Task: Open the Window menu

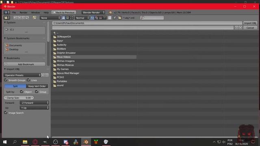Action: pyautogui.click(x=35, y=13)
